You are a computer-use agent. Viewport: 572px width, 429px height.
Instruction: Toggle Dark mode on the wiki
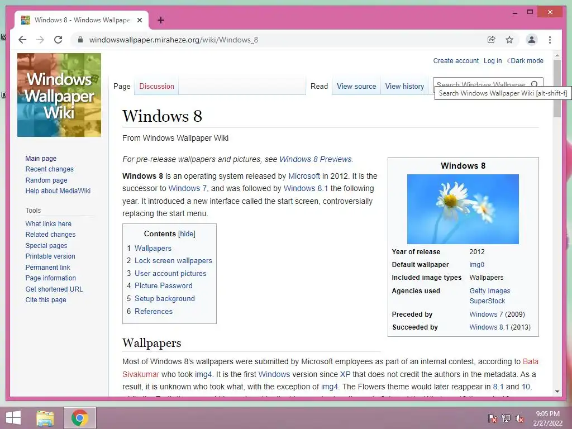(x=525, y=61)
